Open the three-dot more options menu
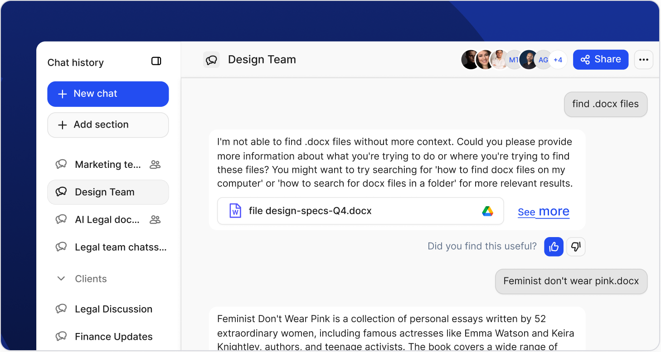The height and width of the screenshot is (352, 661). pyautogui.click(x=643, y=59)
